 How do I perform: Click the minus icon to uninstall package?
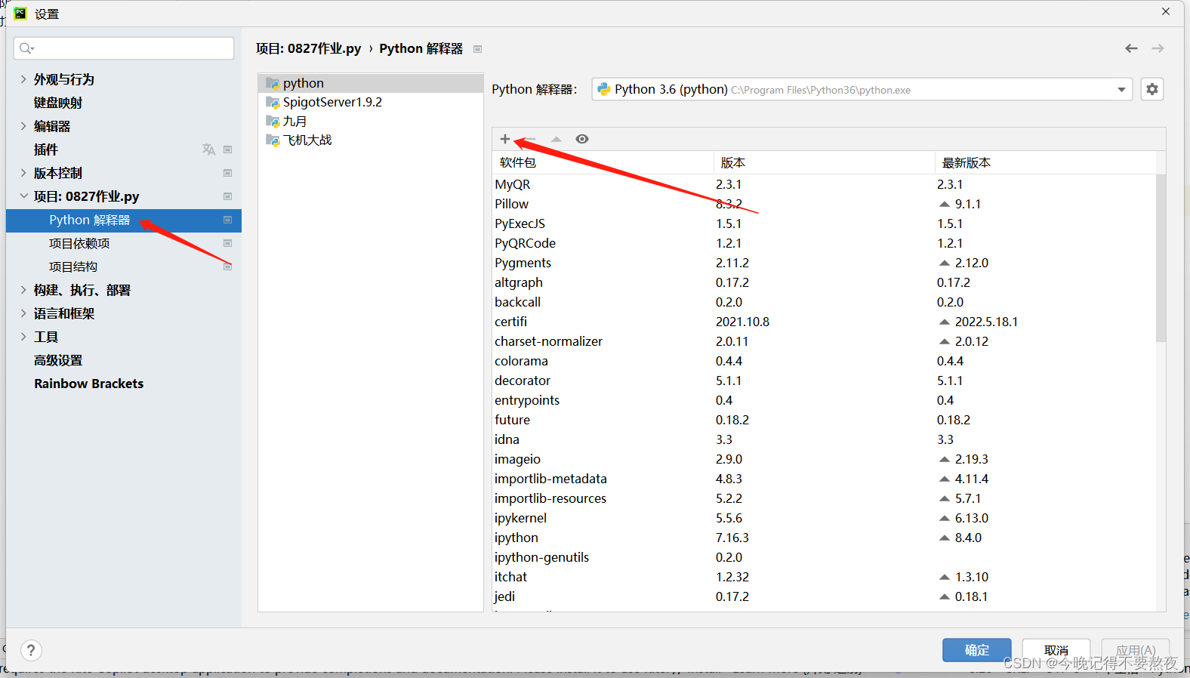[531, 139]
